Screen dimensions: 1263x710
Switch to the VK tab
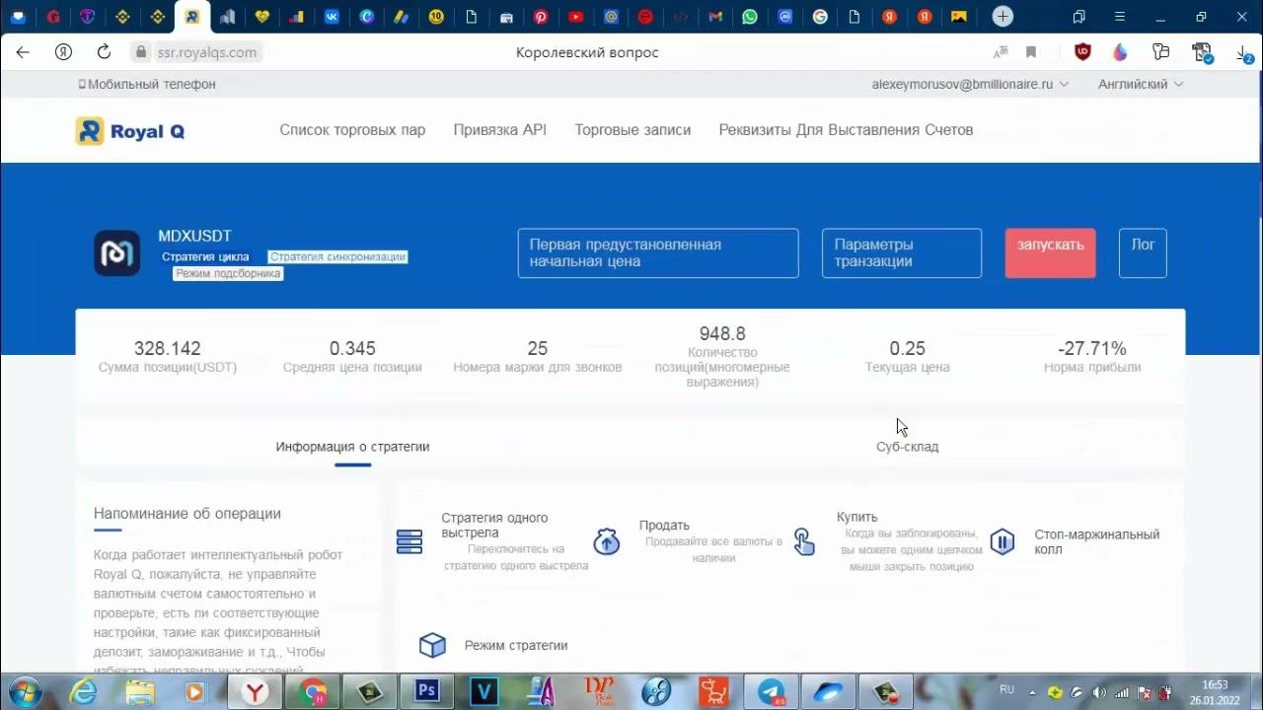[332, 17]
